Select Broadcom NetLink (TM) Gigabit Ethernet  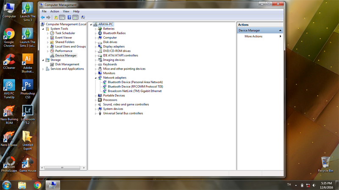[134, 91]
